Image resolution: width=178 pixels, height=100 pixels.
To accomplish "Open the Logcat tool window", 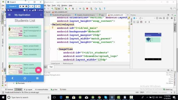I will [x=28, y=89].
